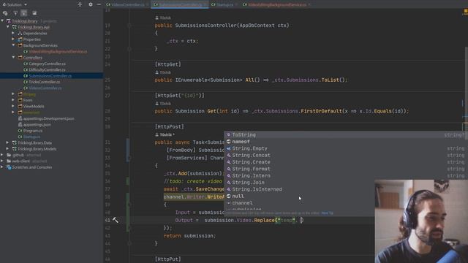The height and width of the screenshot is (263, 468).
Task: Click the [HttpPut] attribute text
Action: pos(167,259)
